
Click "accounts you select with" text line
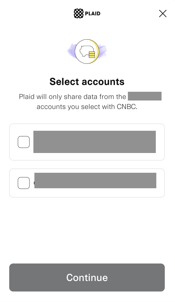pyautogui.click(x=76, y=107)
